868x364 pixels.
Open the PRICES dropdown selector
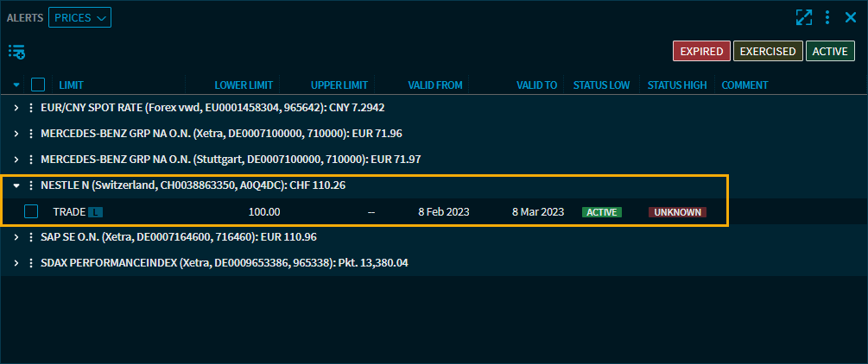[79, 17]
